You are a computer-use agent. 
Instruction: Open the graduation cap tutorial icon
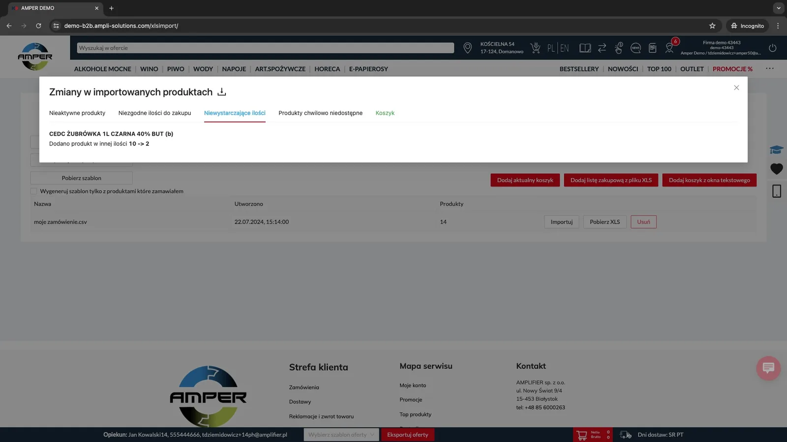point(777,150)
